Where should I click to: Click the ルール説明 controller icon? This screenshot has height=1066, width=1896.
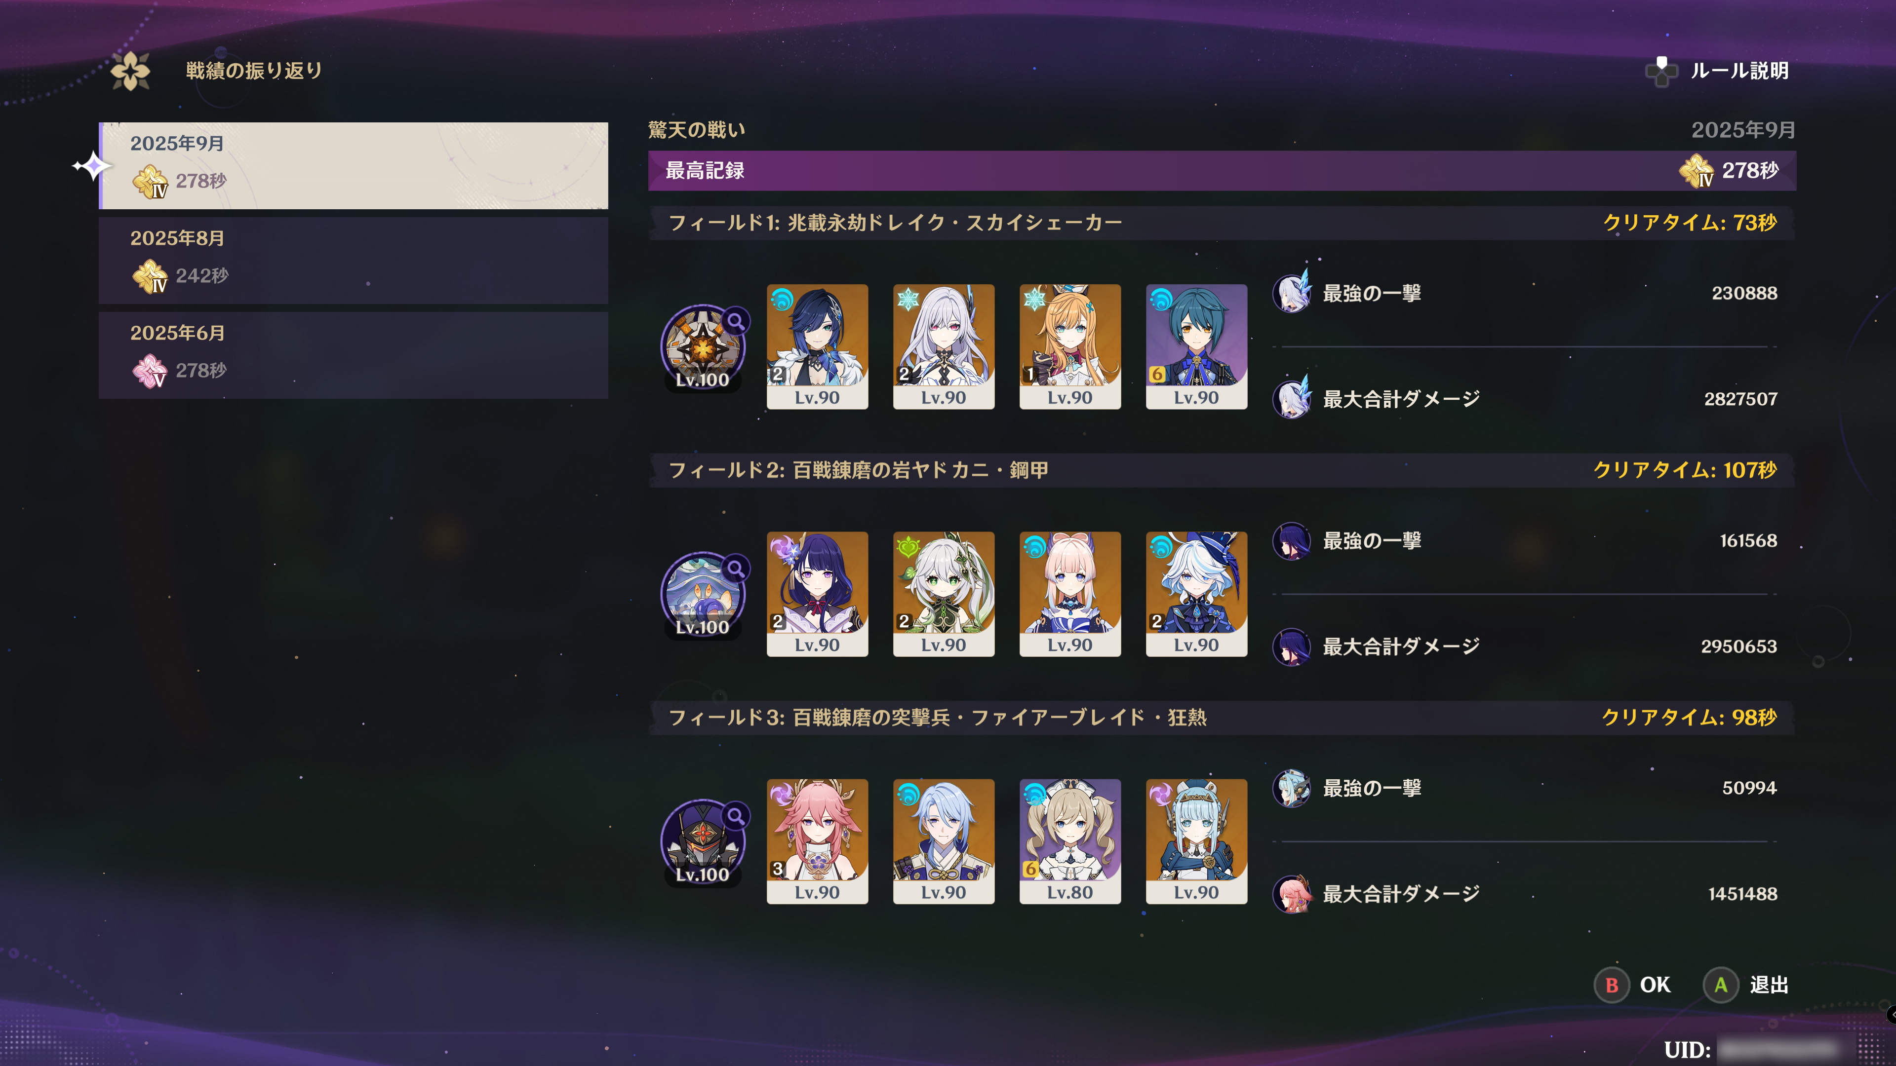coord(1661,72)
